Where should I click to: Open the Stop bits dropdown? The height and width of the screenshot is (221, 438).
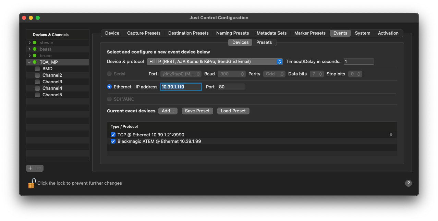pos(355,74)
